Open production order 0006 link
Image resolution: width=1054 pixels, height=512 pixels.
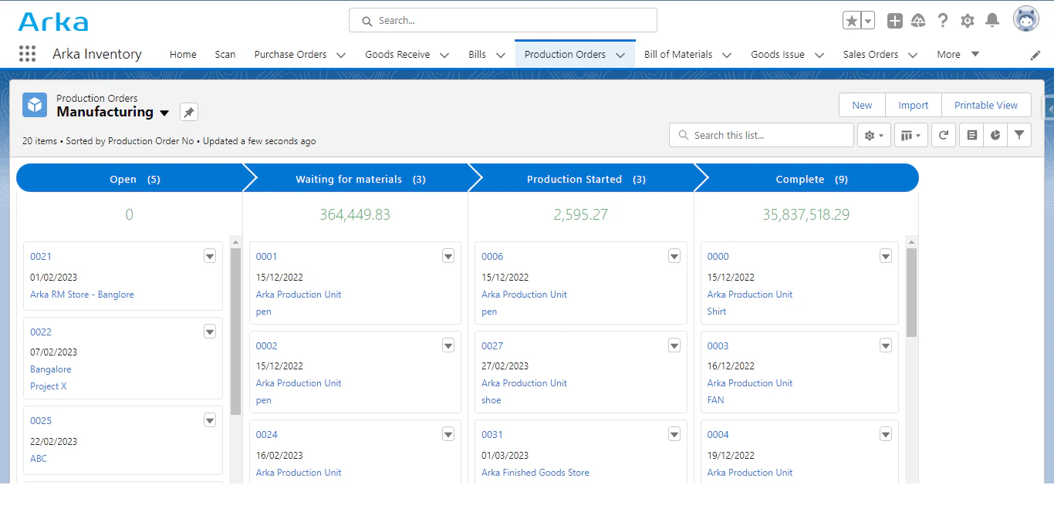pos(492,256)
